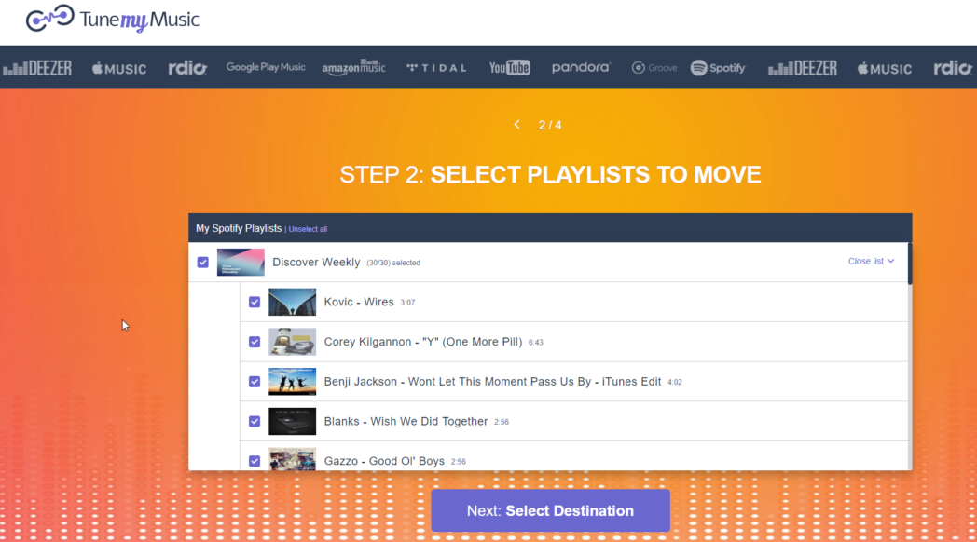Click the 'Kovic - Wires' track title

(x=359, y=302)
